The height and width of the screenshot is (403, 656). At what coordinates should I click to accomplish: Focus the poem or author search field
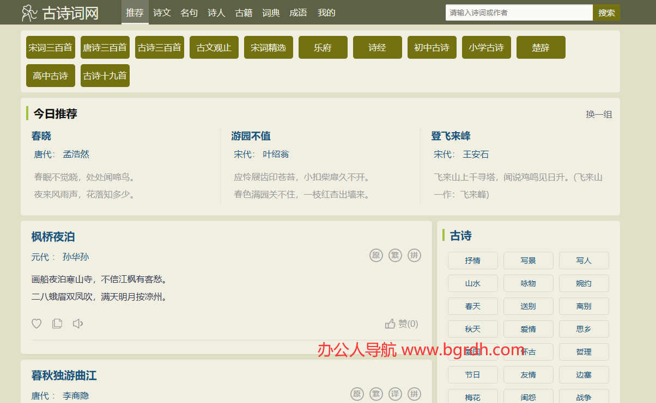(519, 13)
